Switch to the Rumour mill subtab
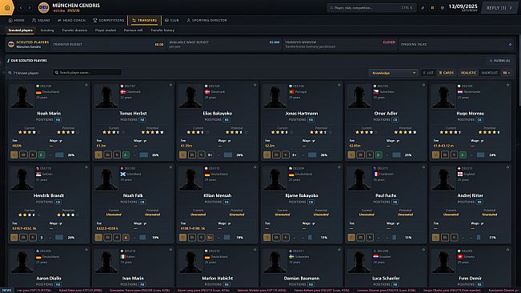 pyautogui.click(x=133, y=30)
